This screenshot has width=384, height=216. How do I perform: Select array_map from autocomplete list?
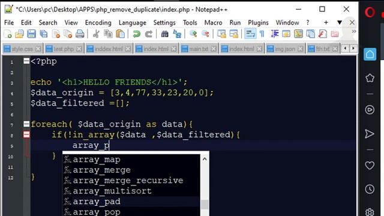click(131, 160)
